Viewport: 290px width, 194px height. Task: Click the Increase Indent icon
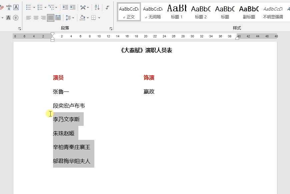[72, 6]
